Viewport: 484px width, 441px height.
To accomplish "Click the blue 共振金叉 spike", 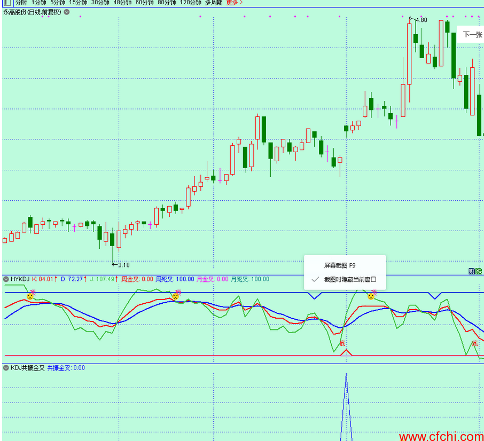I will pyautogui.click(x=346, y=407).
